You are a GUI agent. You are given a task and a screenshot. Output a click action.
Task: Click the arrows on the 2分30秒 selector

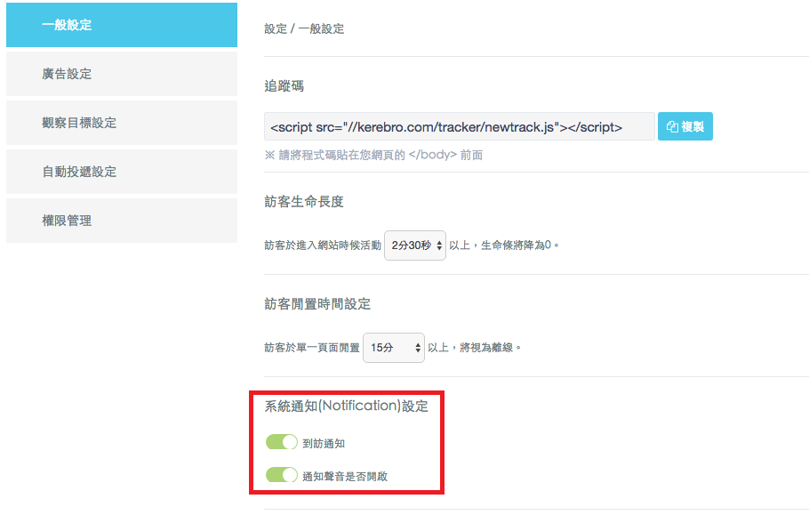439,245
